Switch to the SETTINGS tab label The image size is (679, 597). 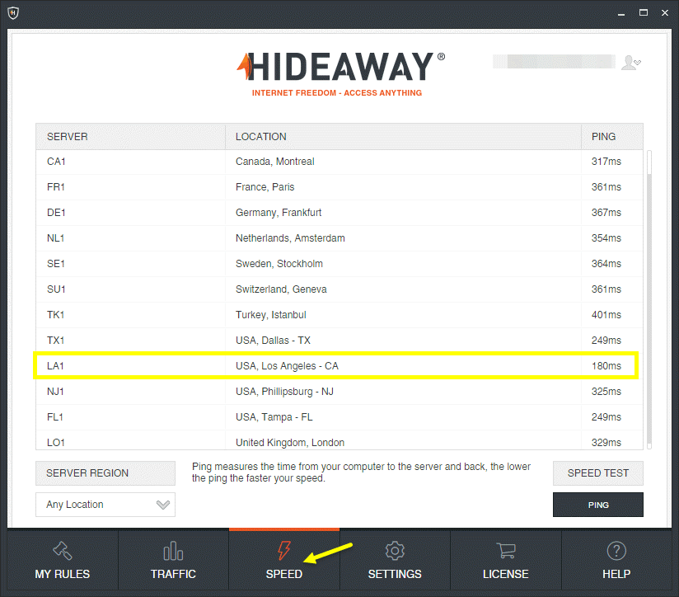tap(395, 574)
